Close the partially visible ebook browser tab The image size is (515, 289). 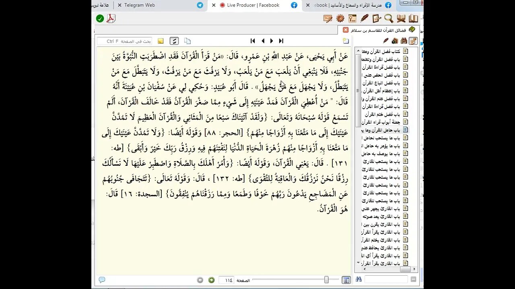(x=308, y=5)
